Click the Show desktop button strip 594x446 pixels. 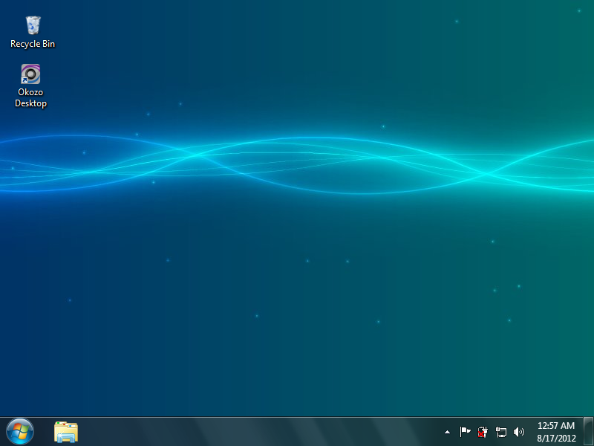point(588,432)
